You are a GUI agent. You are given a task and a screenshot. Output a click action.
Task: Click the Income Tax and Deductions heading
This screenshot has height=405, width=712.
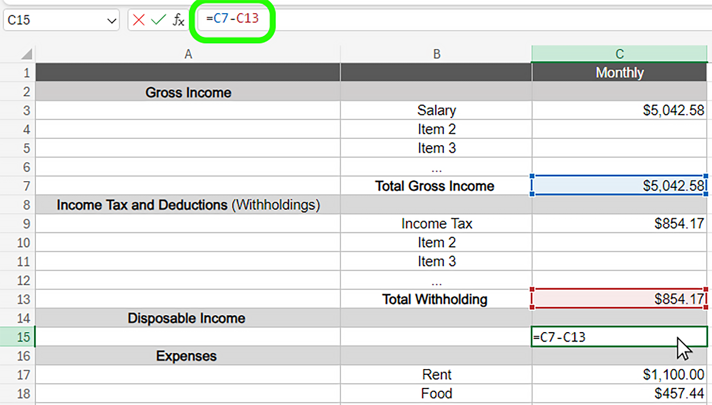[188, 204]
